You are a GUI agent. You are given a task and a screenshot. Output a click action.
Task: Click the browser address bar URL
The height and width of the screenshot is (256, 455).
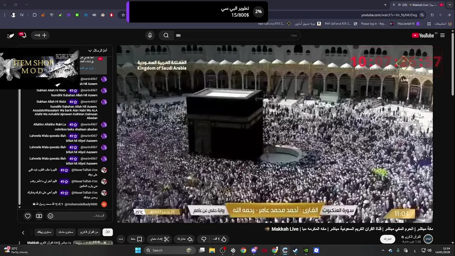click(389, 15)
